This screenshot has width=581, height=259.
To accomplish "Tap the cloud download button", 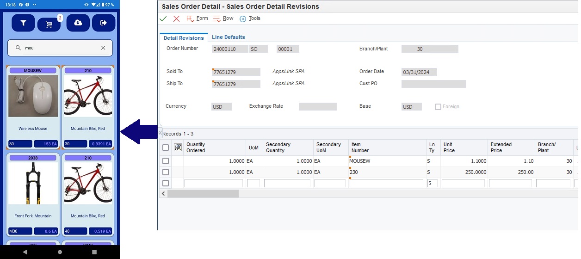I will (78, 23).
